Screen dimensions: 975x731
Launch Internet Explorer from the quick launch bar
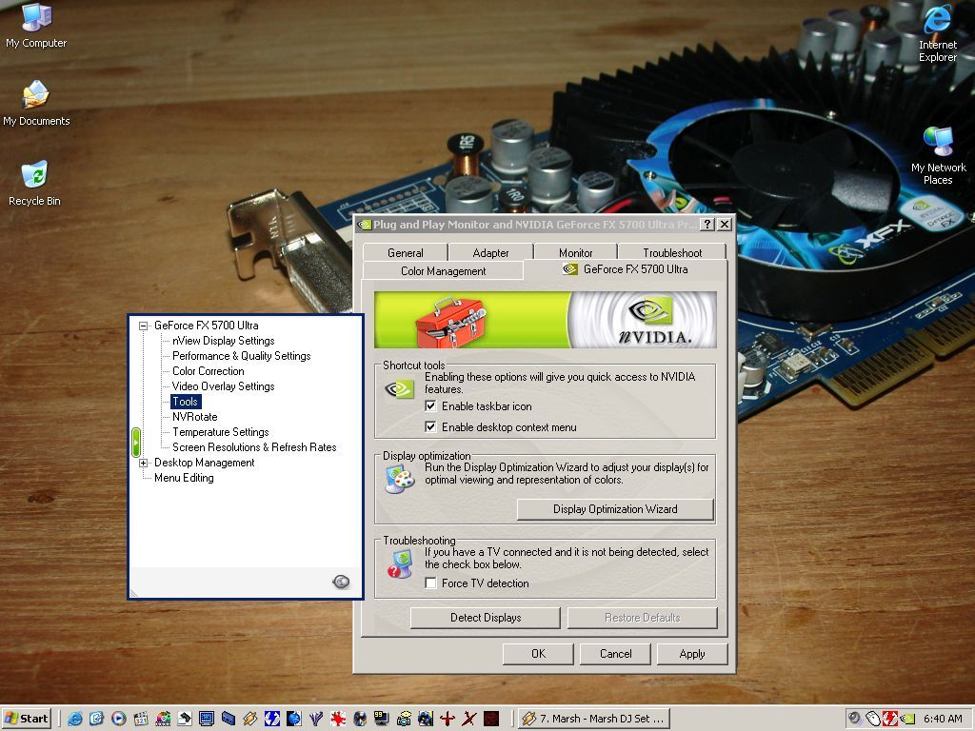pyautogui.click(x=74, y=719)
